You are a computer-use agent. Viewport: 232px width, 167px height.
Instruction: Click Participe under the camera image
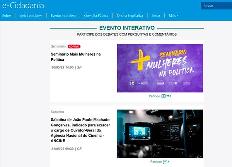[x=156, y=162]
